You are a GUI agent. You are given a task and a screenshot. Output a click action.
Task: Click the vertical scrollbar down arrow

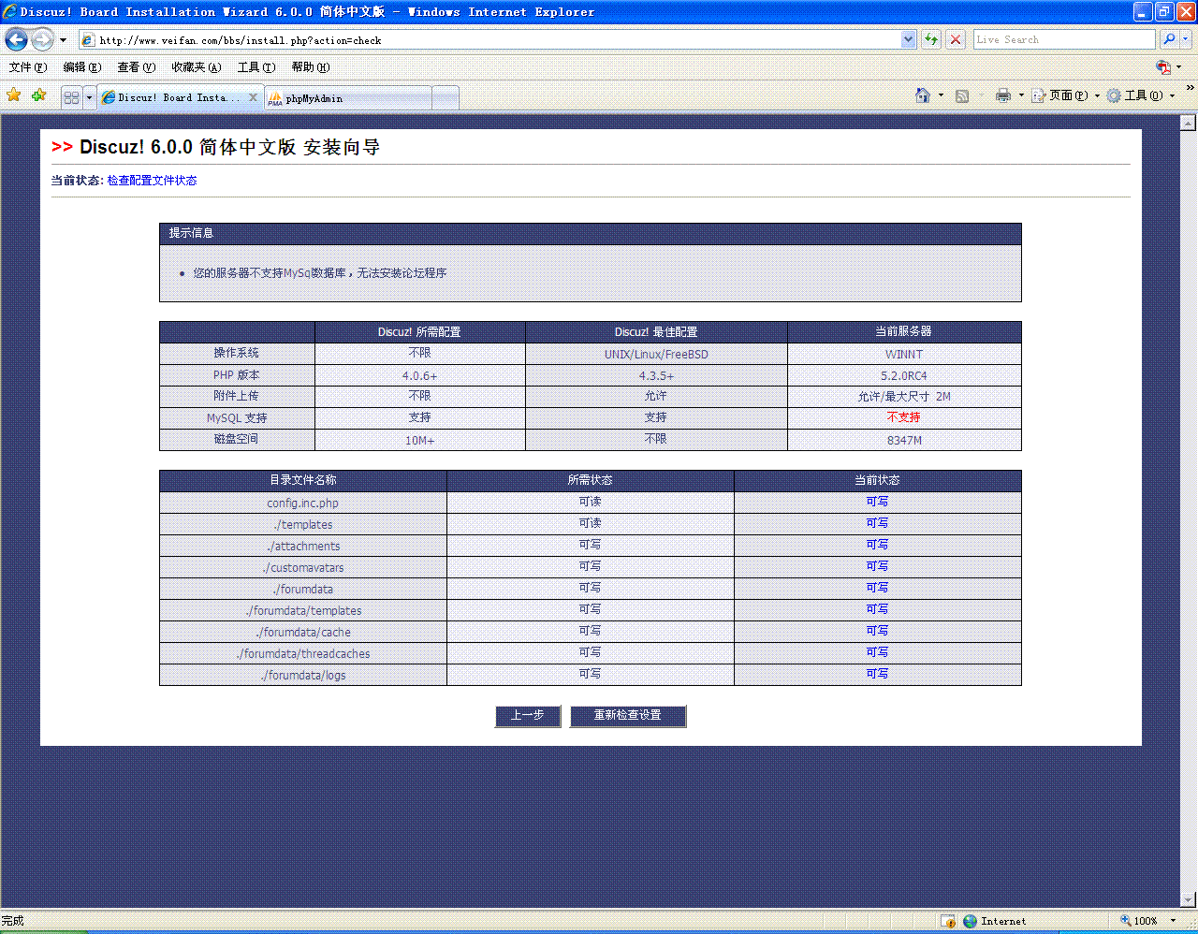[x=1189, y=899]
